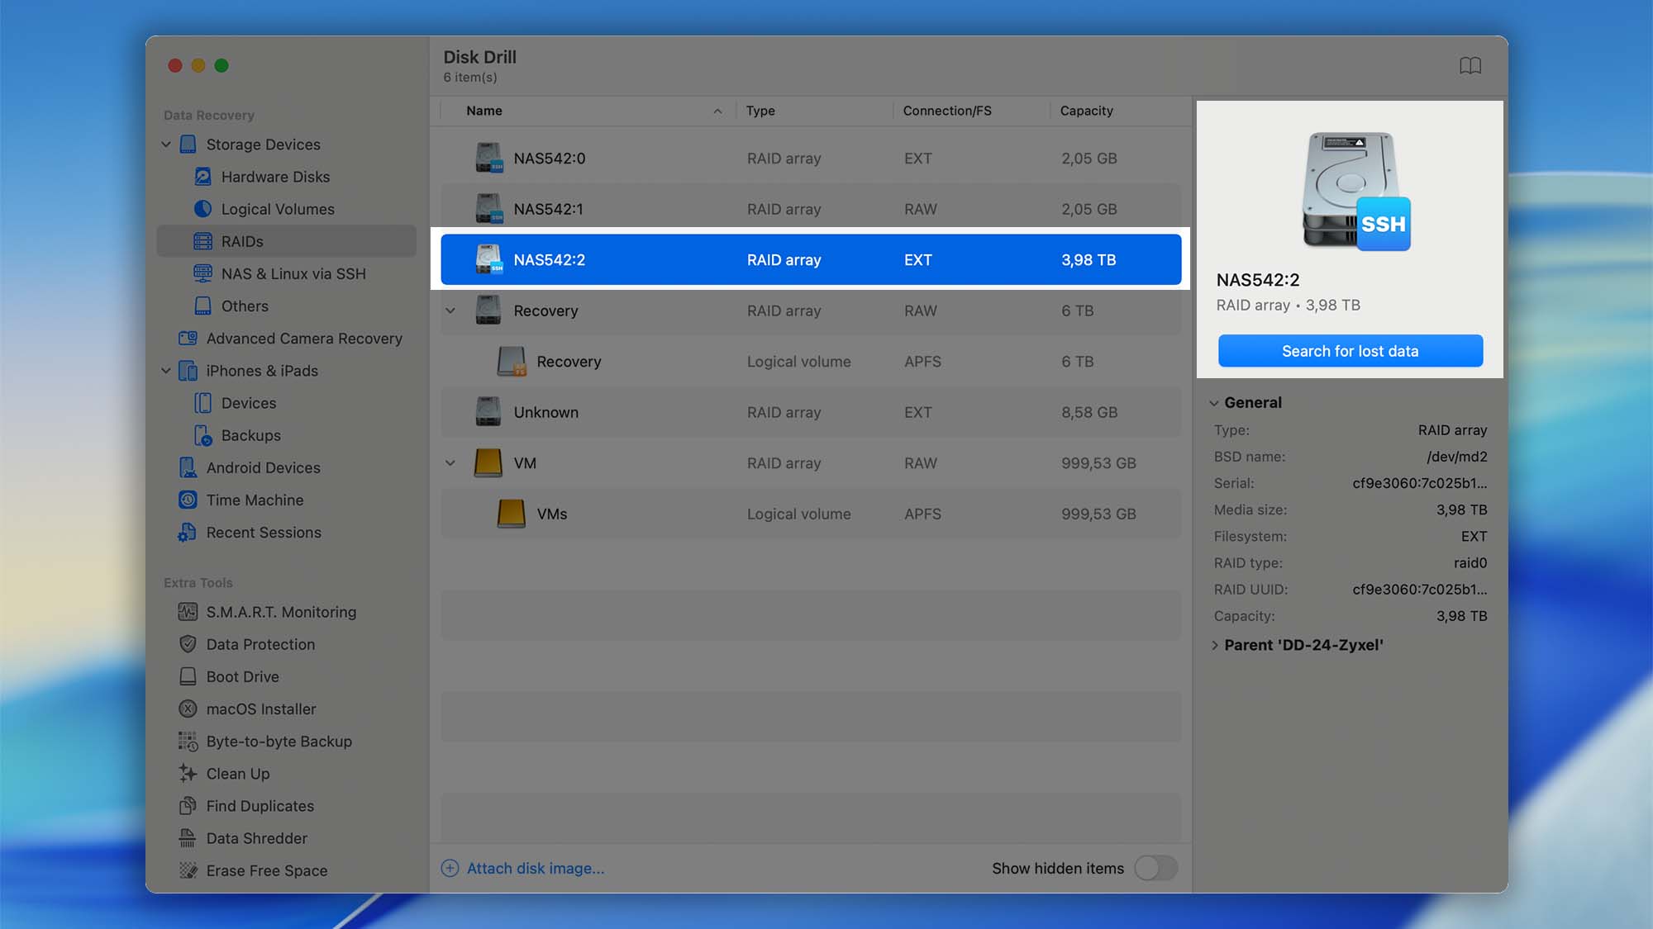Click the plus icon beside Attach disk image
1653x929 pixels.
click(450, 868)
